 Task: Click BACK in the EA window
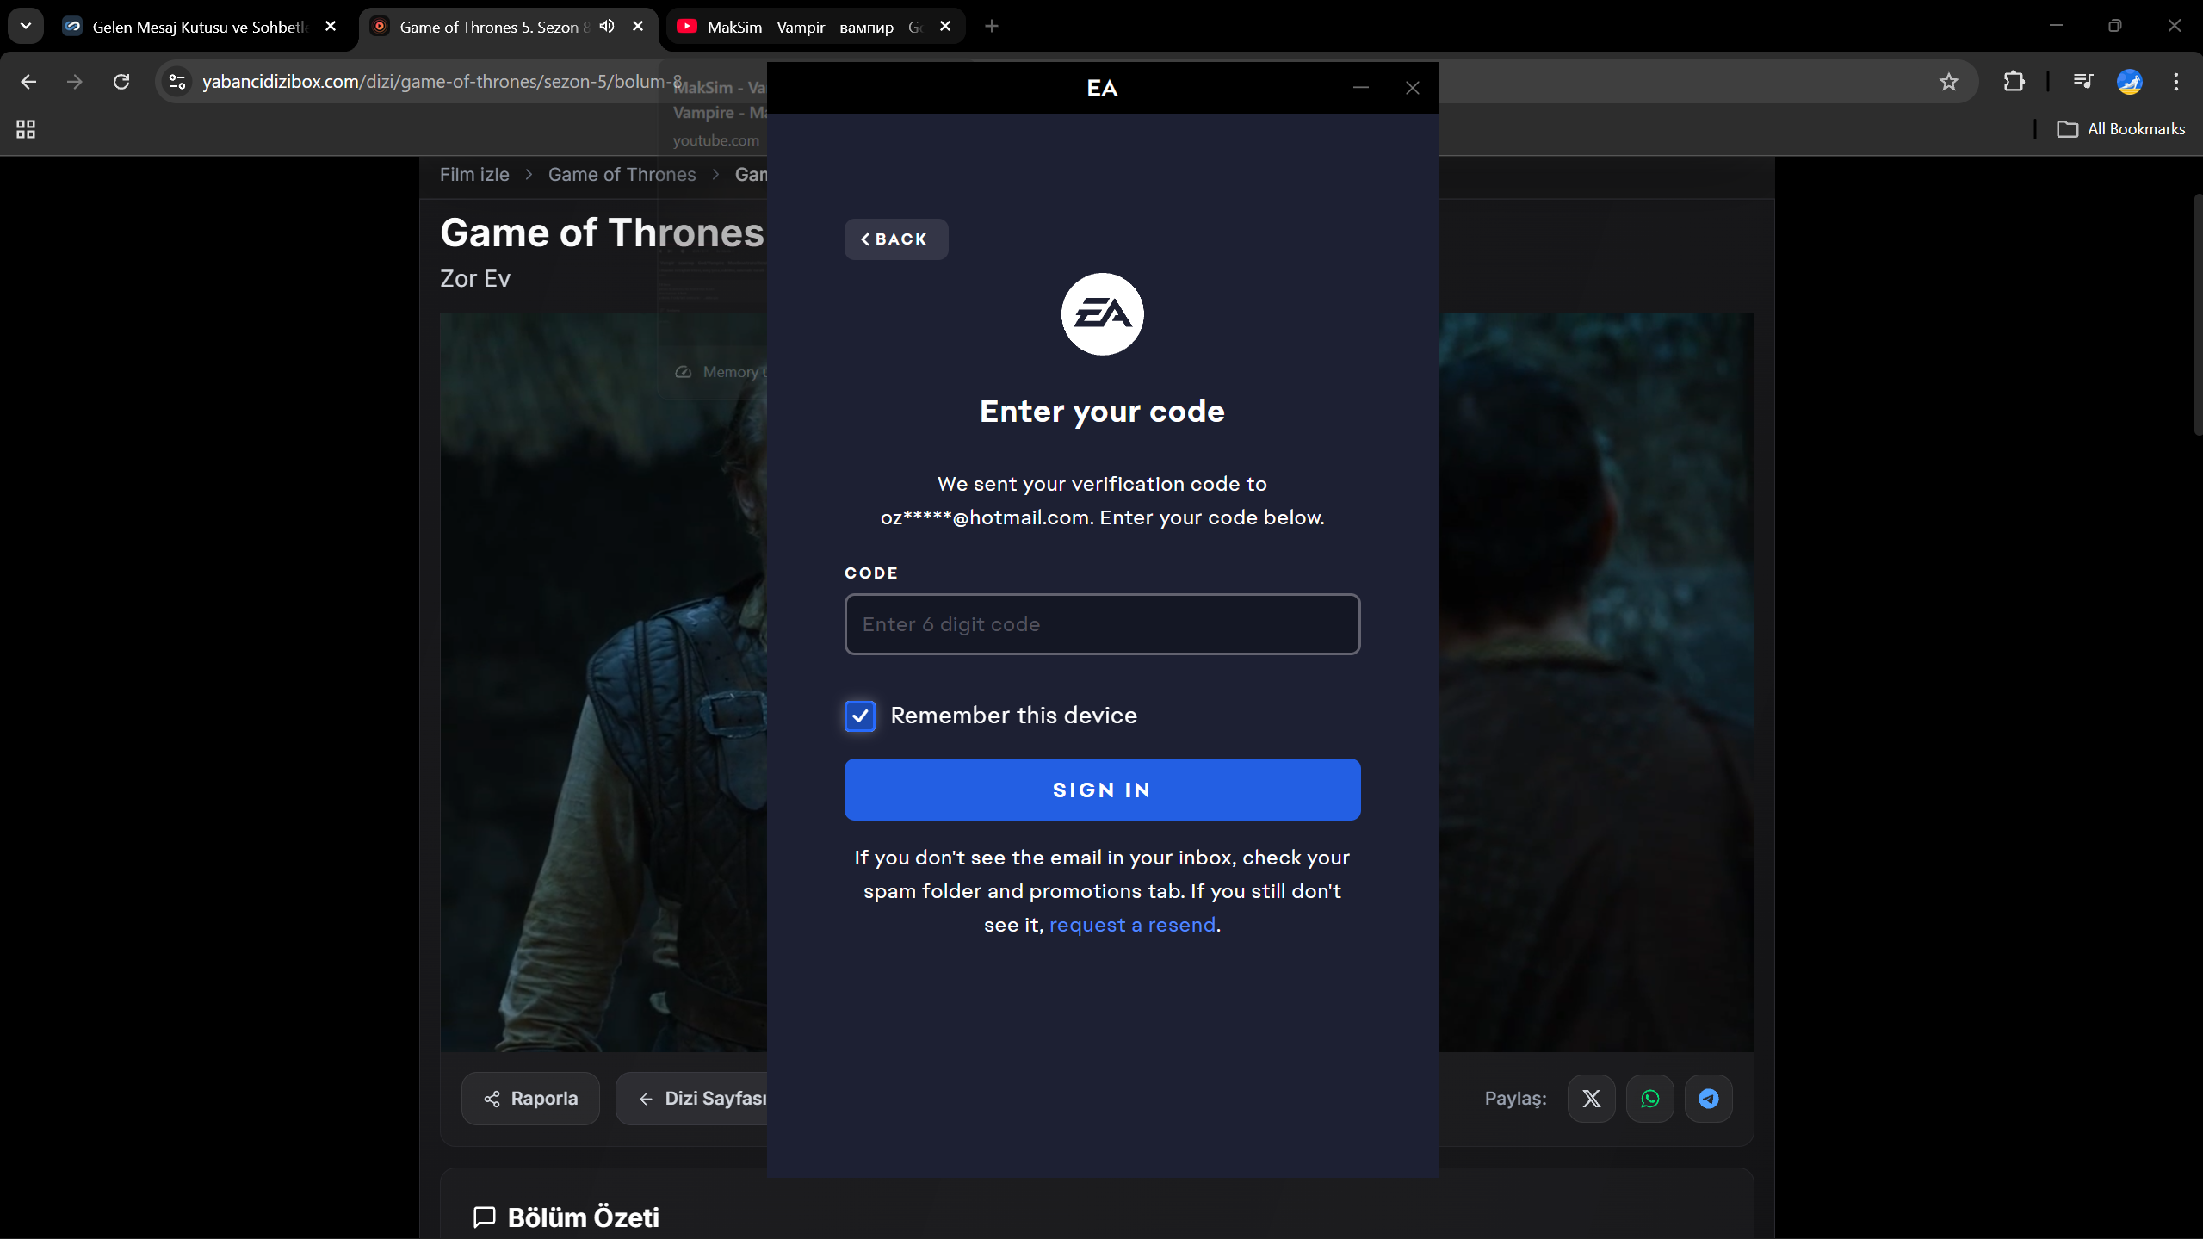click(896, 239)
